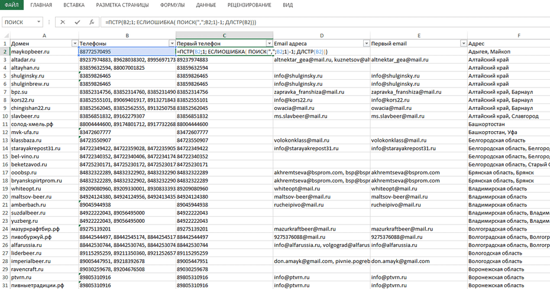
Task: Open the filter dropdown for Домен
Action: tap(75, 44)
